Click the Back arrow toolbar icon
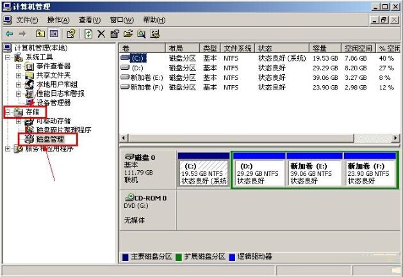The height and width of the screenshot is (277, 403). 10,34
